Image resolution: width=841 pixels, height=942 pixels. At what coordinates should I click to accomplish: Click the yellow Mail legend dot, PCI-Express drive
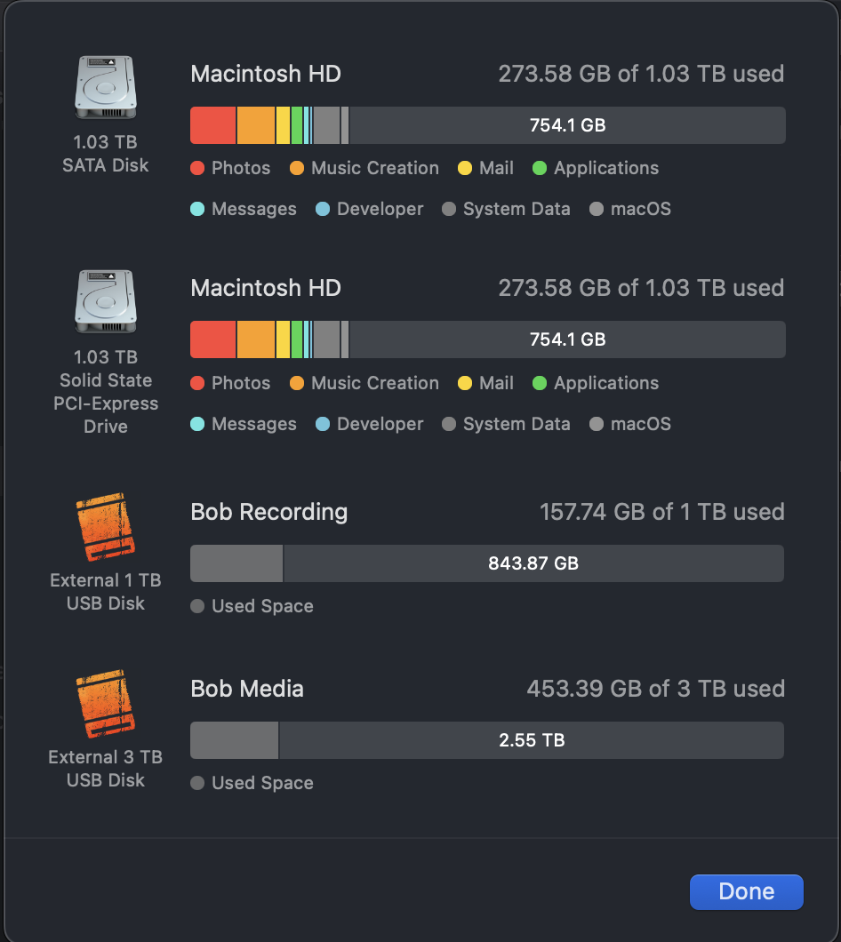click(465, 383)
